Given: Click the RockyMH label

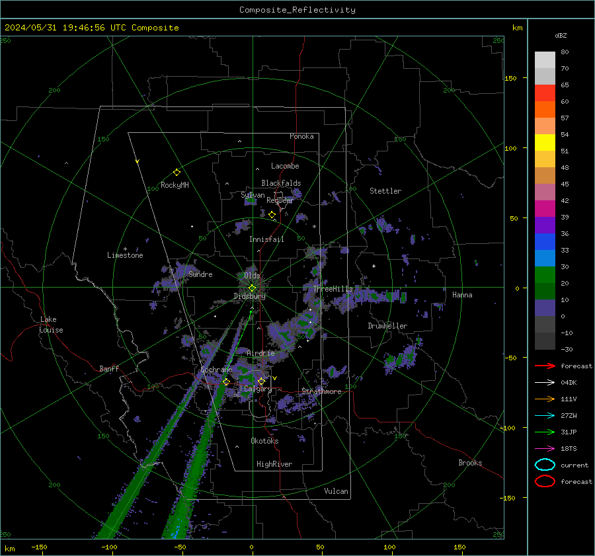Looking at the screenshot, I should click(x=175, y=185).
